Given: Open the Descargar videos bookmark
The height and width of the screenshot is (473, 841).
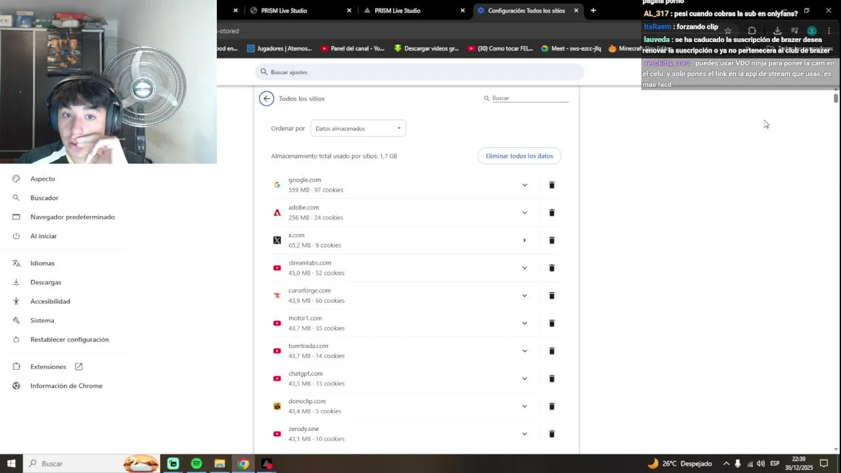Looking at the screenshot, I should click(x=426, y=49).
